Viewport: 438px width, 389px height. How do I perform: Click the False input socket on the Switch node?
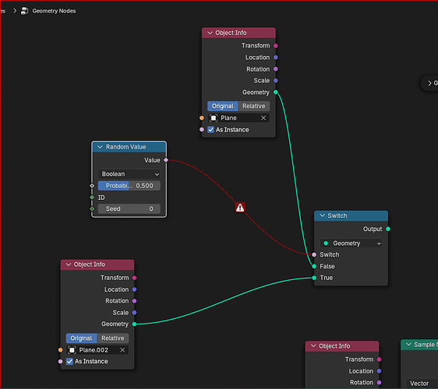click(x=314, y=266)
